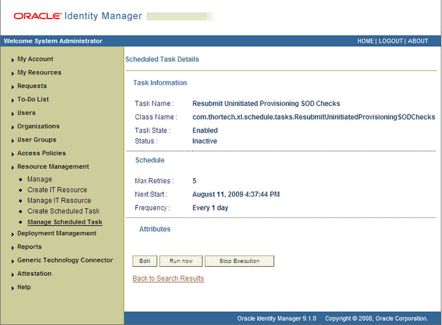Follow Back to Search Results link
442x325 pixels.
tap(168, 279)
